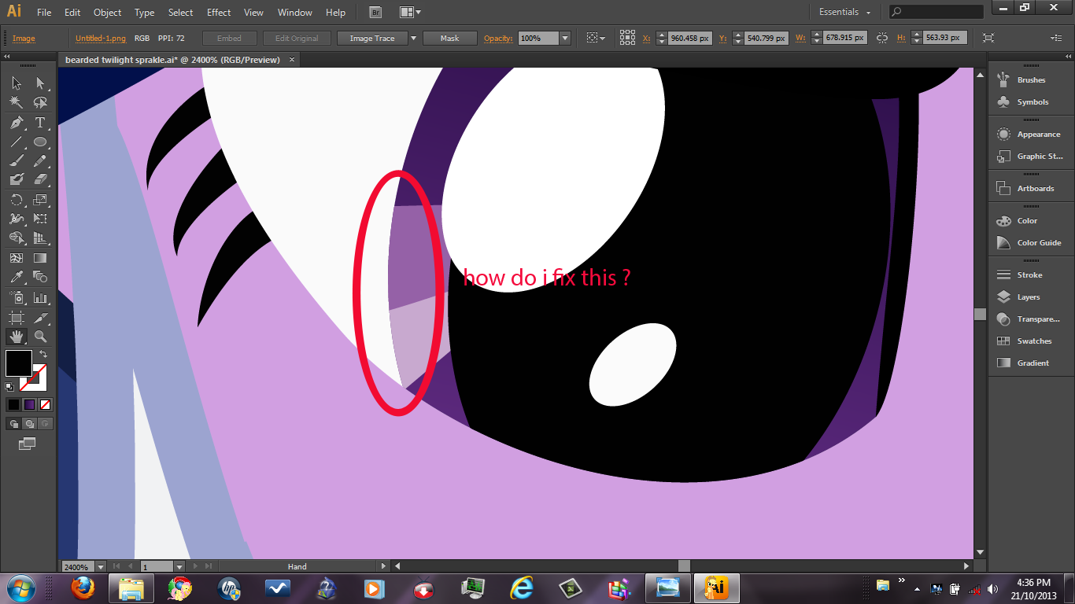Activate the Type tool

[x=40, y=123]
